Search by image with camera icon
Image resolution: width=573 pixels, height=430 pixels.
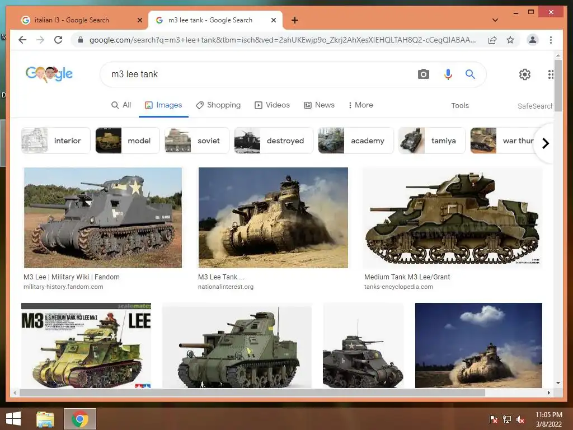423,74
